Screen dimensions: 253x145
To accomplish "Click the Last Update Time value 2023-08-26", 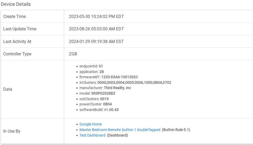I will [96, 29].
